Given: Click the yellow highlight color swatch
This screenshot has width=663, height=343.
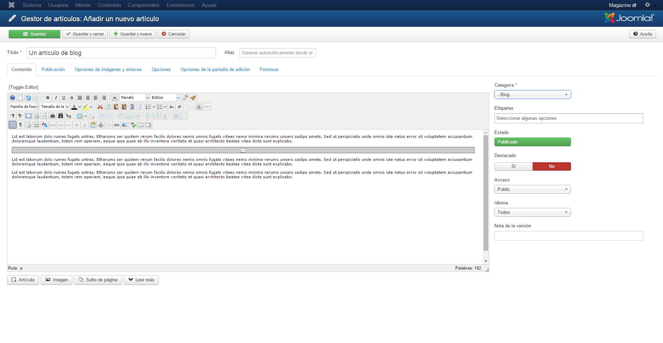Looking at the screenshot, I should click(86, 107).
